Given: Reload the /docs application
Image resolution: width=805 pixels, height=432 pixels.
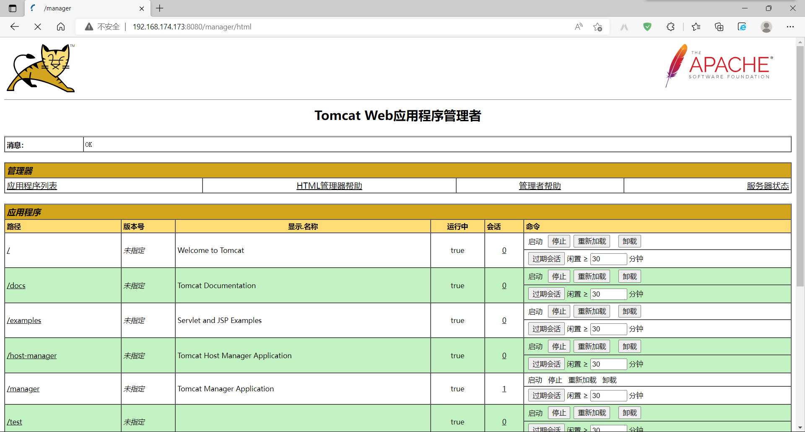Looking at the screenshot, I should [592, 277].
